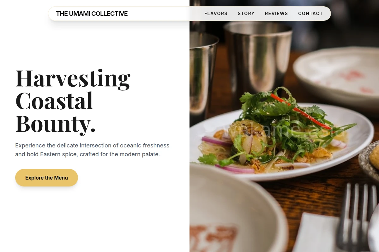Select Reviews in the navigation bar

coord(276,14)
